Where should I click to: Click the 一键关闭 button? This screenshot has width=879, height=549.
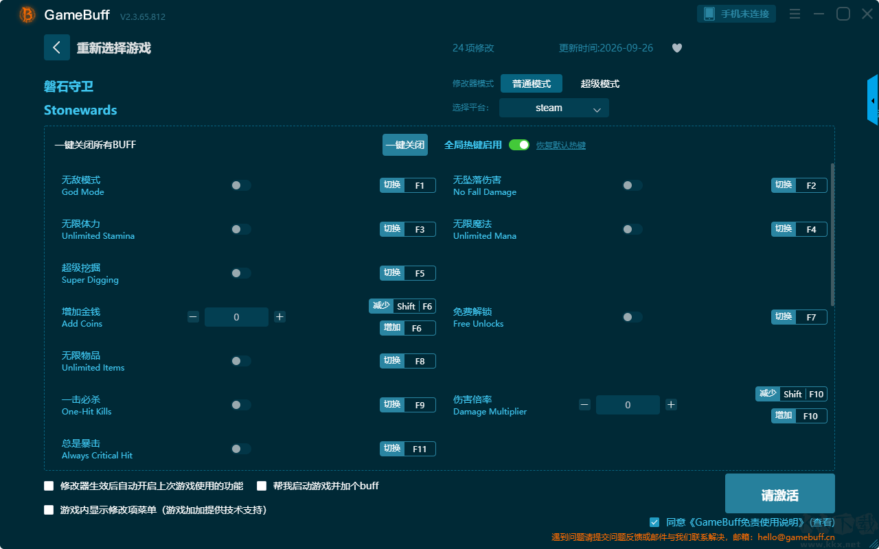tap(405, 145)
